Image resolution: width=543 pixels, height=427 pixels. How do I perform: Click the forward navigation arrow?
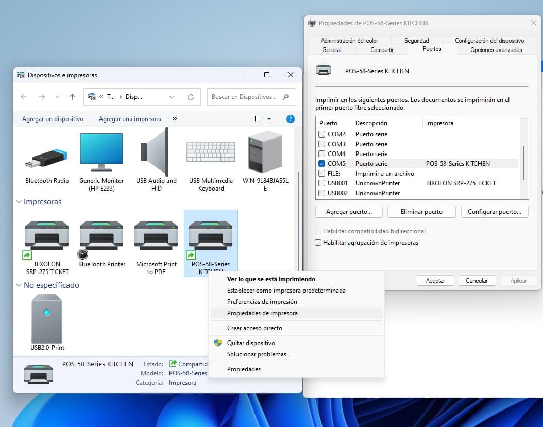tap(42, 97)
